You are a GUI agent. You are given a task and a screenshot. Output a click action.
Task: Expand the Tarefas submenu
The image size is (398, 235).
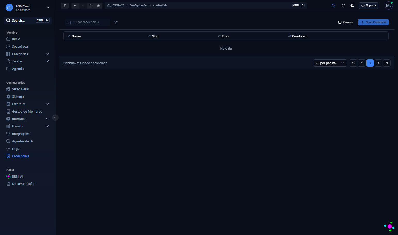click(x=47, y=61)
